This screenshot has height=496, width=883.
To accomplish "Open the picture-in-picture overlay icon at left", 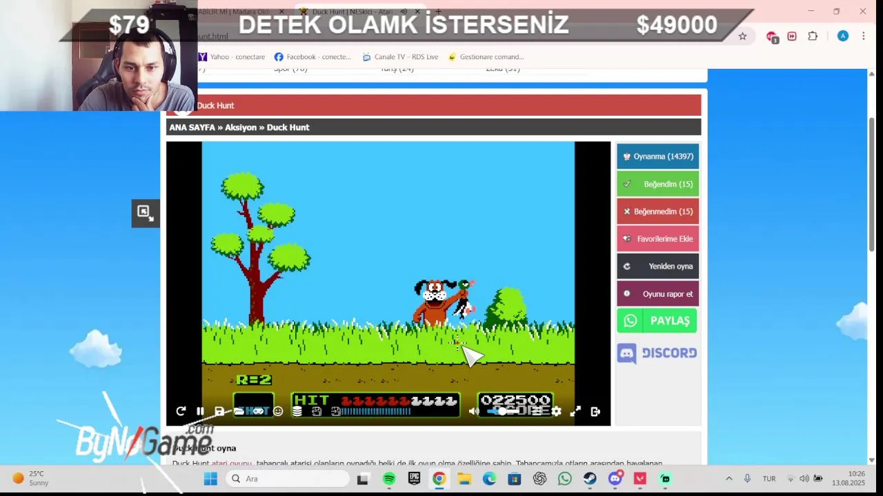I will pyautogui.click(x=145, y=213).
